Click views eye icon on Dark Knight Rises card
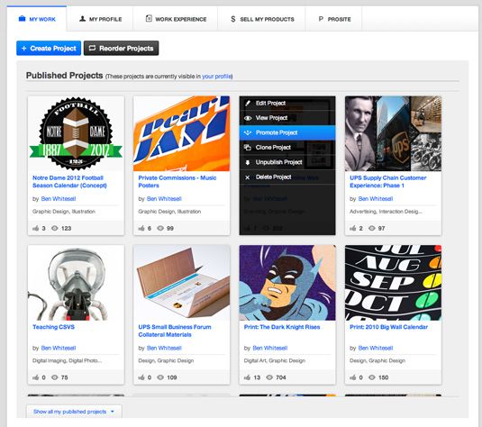 click(269, 377)
